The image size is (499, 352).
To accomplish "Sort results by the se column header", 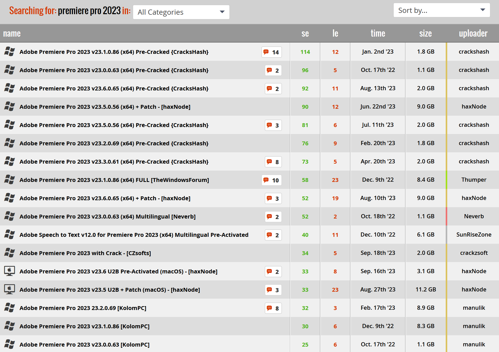I will coord(305,33).
